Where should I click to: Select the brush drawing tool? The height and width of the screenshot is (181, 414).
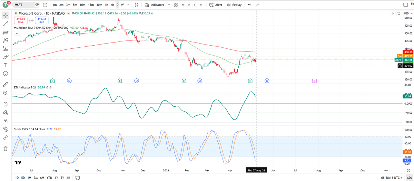click(6, 57)
